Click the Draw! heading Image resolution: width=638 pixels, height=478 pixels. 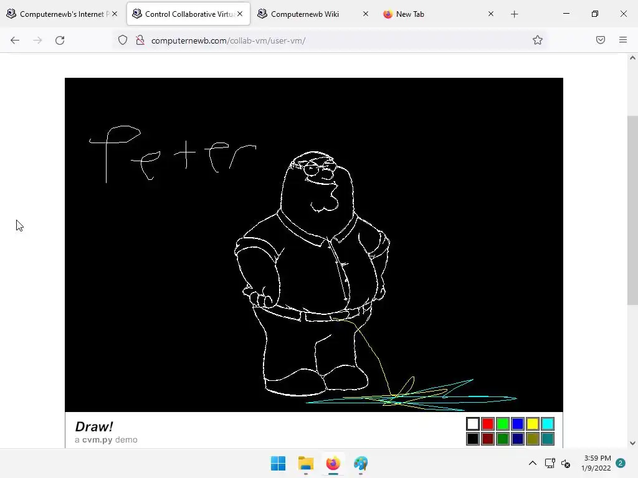(x=94, y=426)
